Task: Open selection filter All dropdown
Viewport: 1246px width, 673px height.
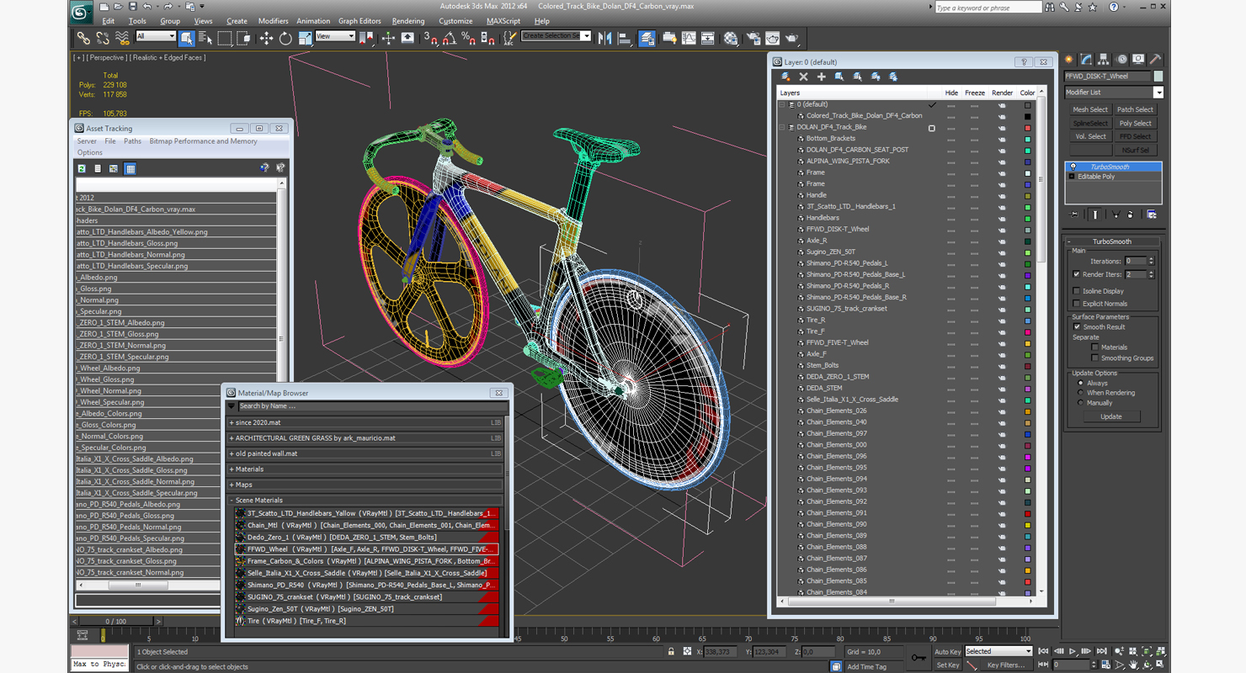Action: pyautogui.click(x=156, y=36)
